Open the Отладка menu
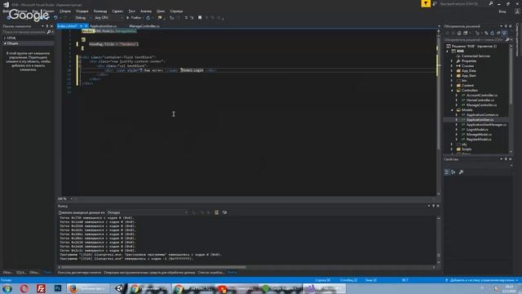The height and width of the screenshot is (294, 522). point(82,11)
